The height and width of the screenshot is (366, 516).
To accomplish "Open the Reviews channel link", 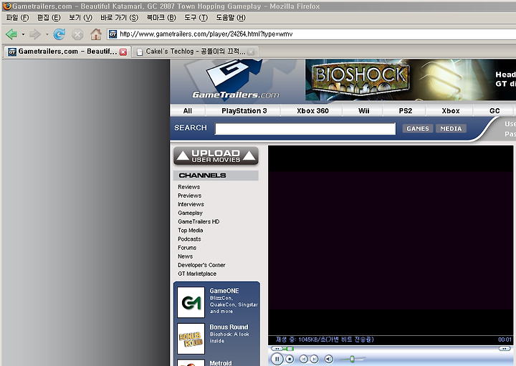I will (189, 187).
